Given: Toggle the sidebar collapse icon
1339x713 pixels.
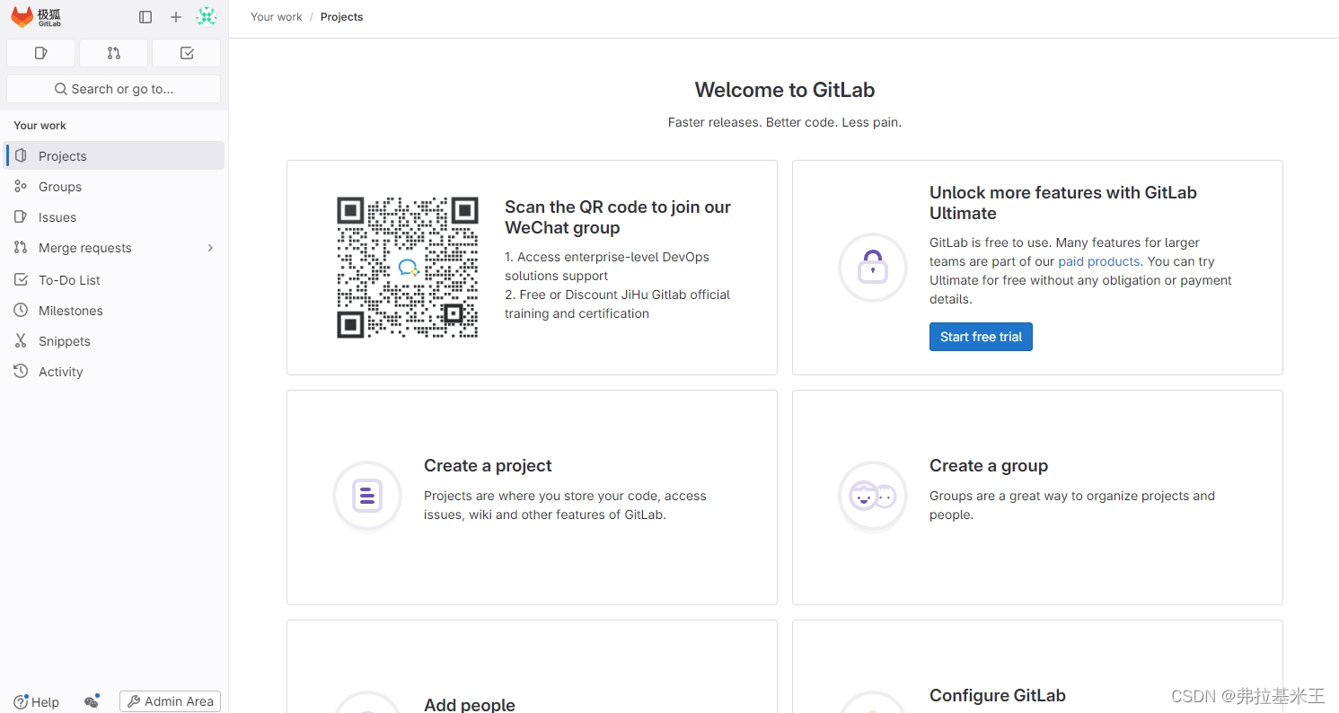Looking at the screenshot, I should 145,17.
